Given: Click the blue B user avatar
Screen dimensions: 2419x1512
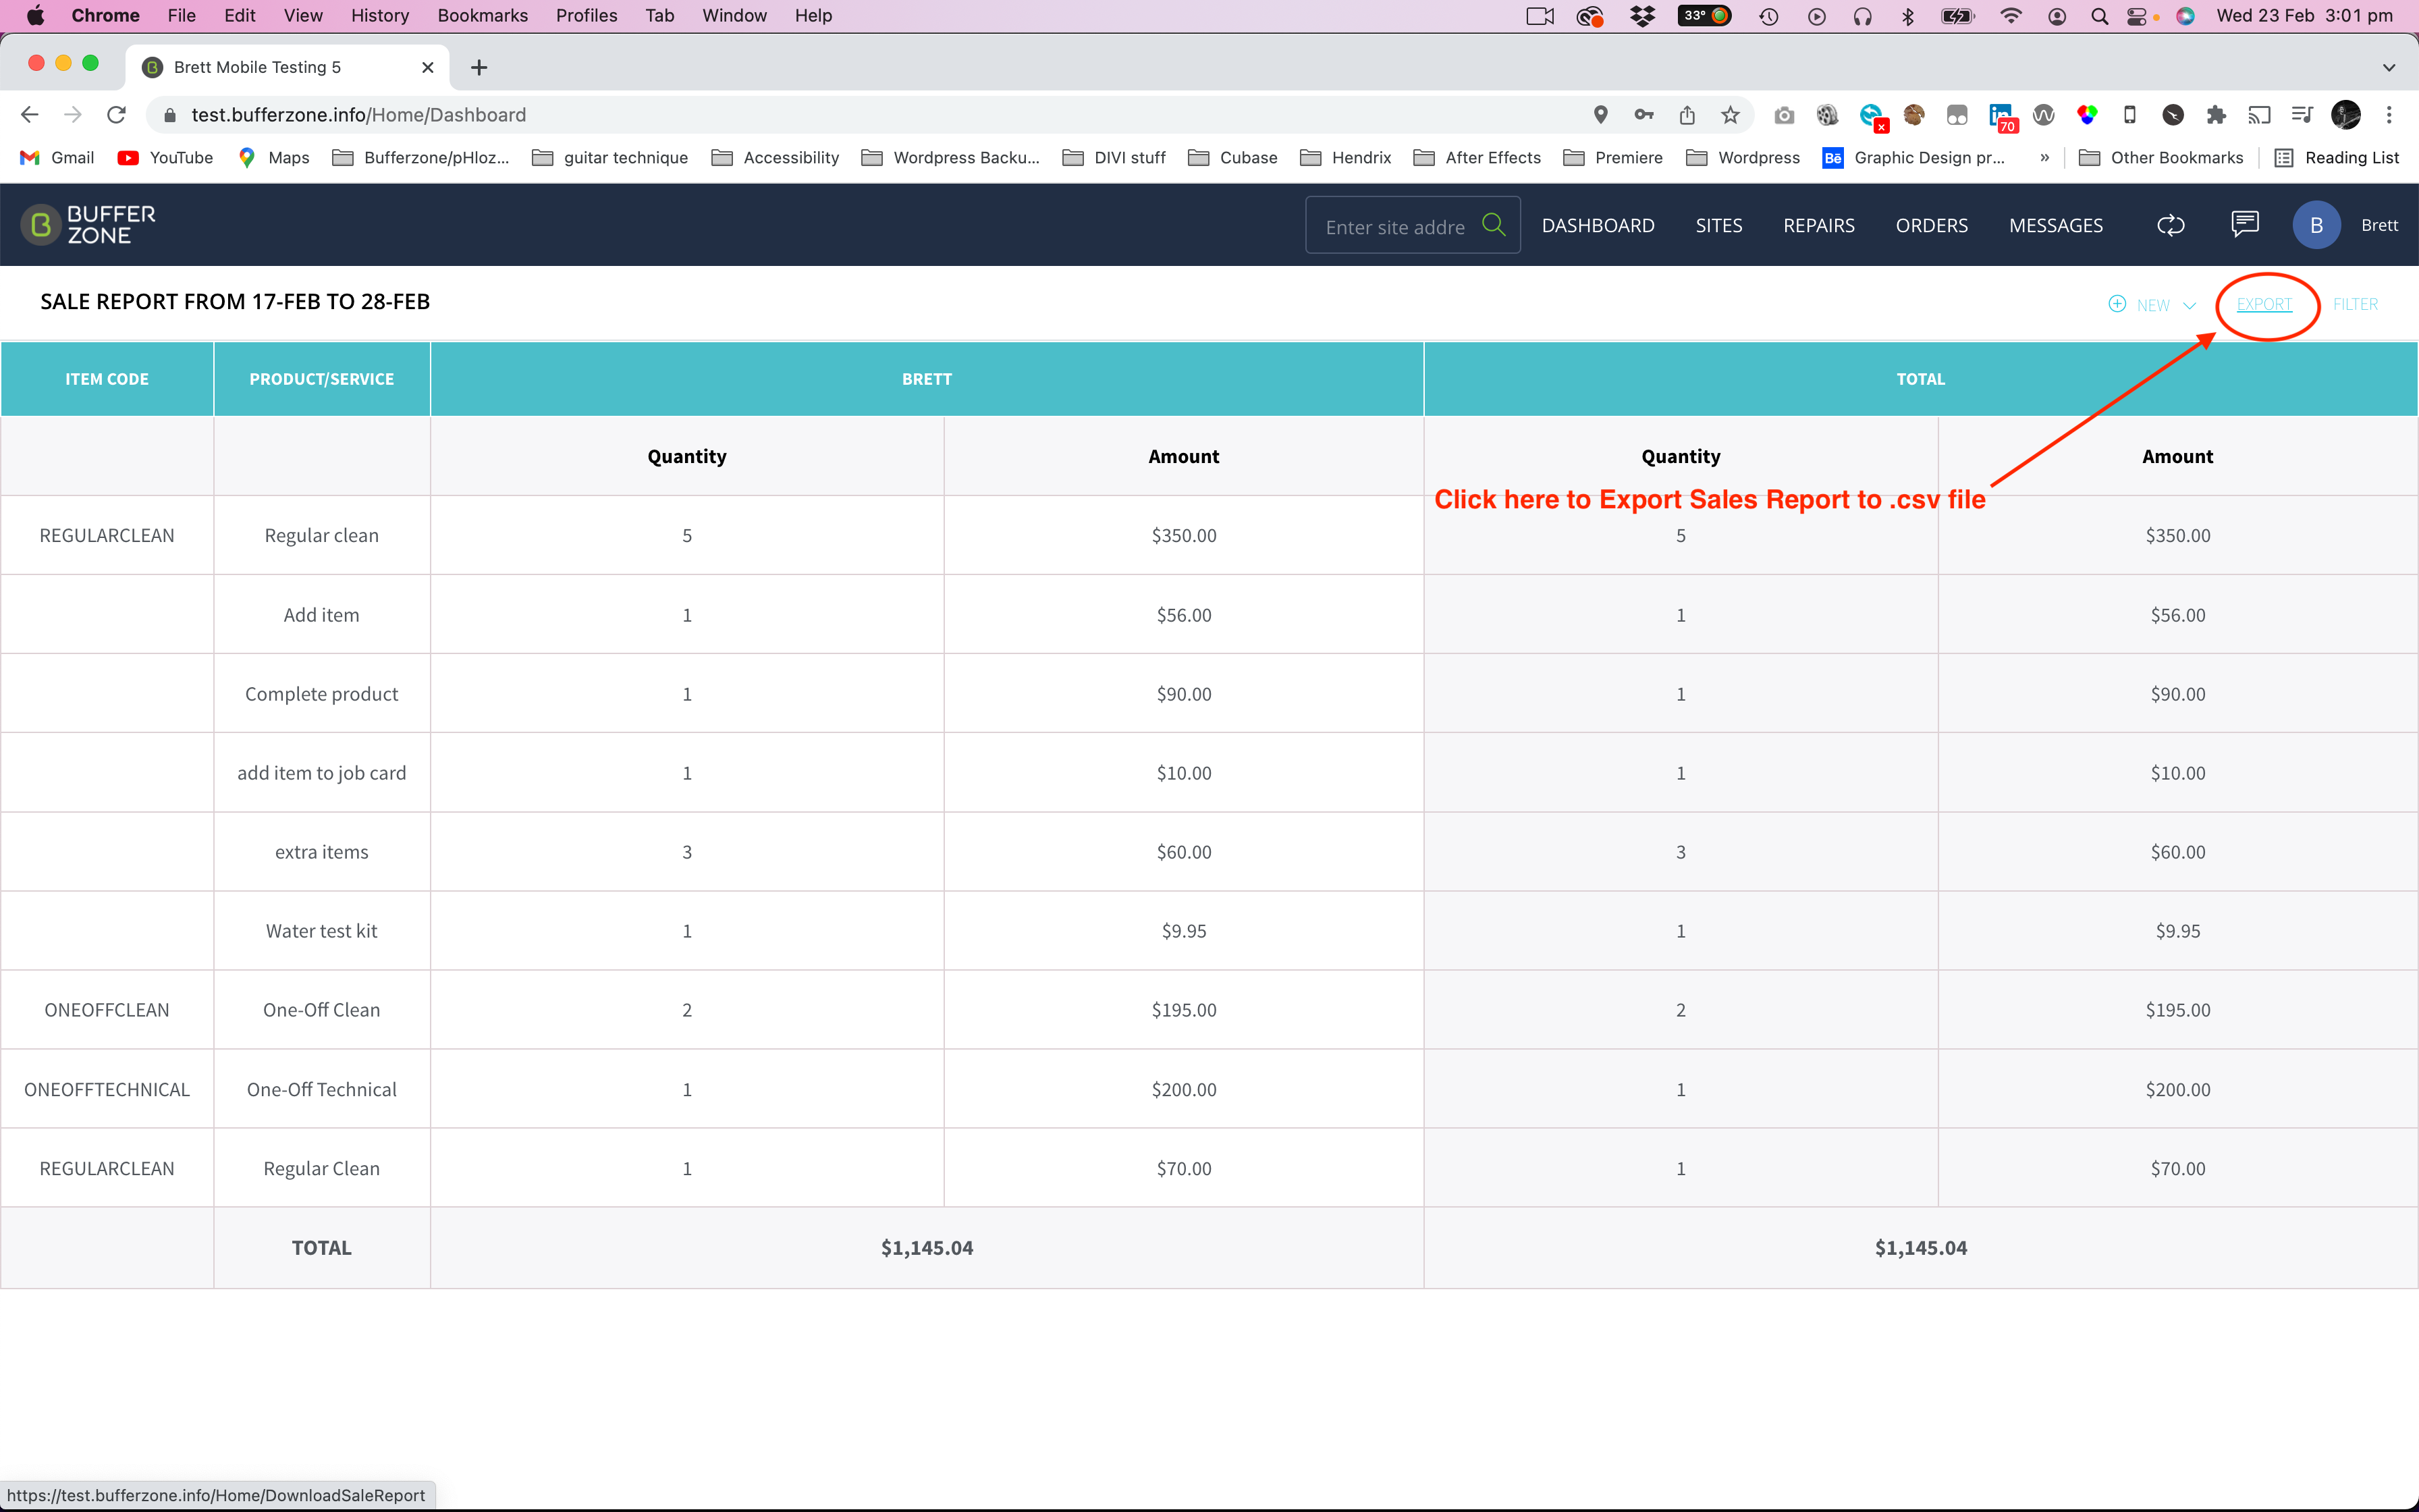Looking at the screenshot, I should tap(2316, 225).
